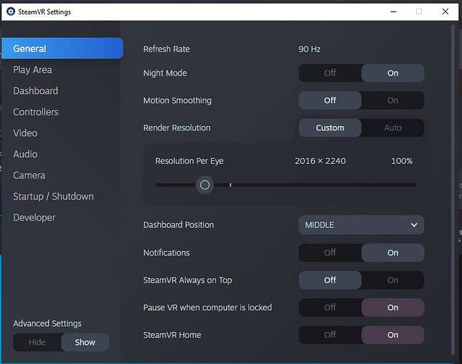Image resolution: width=462 pixels, height=364 pixels.
Task: Open the MIDDLE dashboard position combo box
Action: click(x=361, y=225)
